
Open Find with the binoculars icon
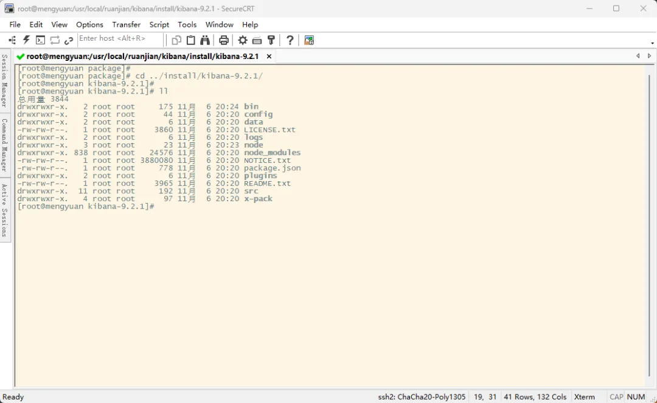click(x=205, y=40)
